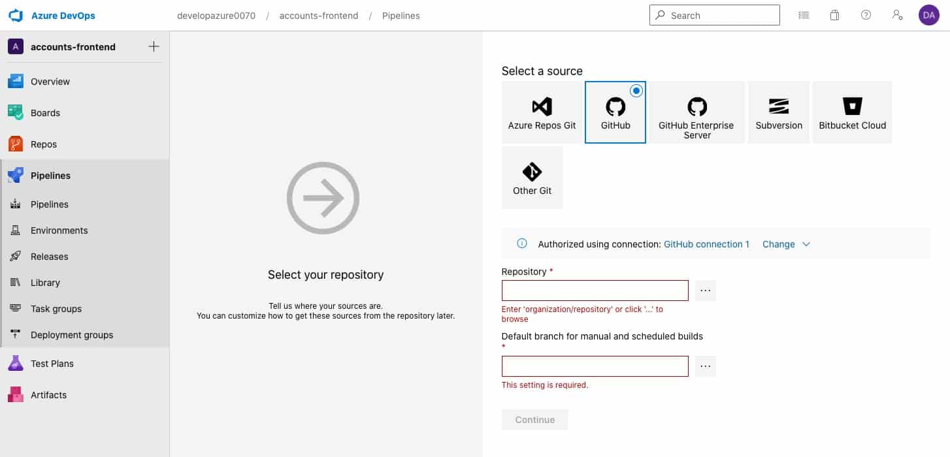Click the plus icon beside accounts-frontend
950x457 pixels.
coord(154,46)
